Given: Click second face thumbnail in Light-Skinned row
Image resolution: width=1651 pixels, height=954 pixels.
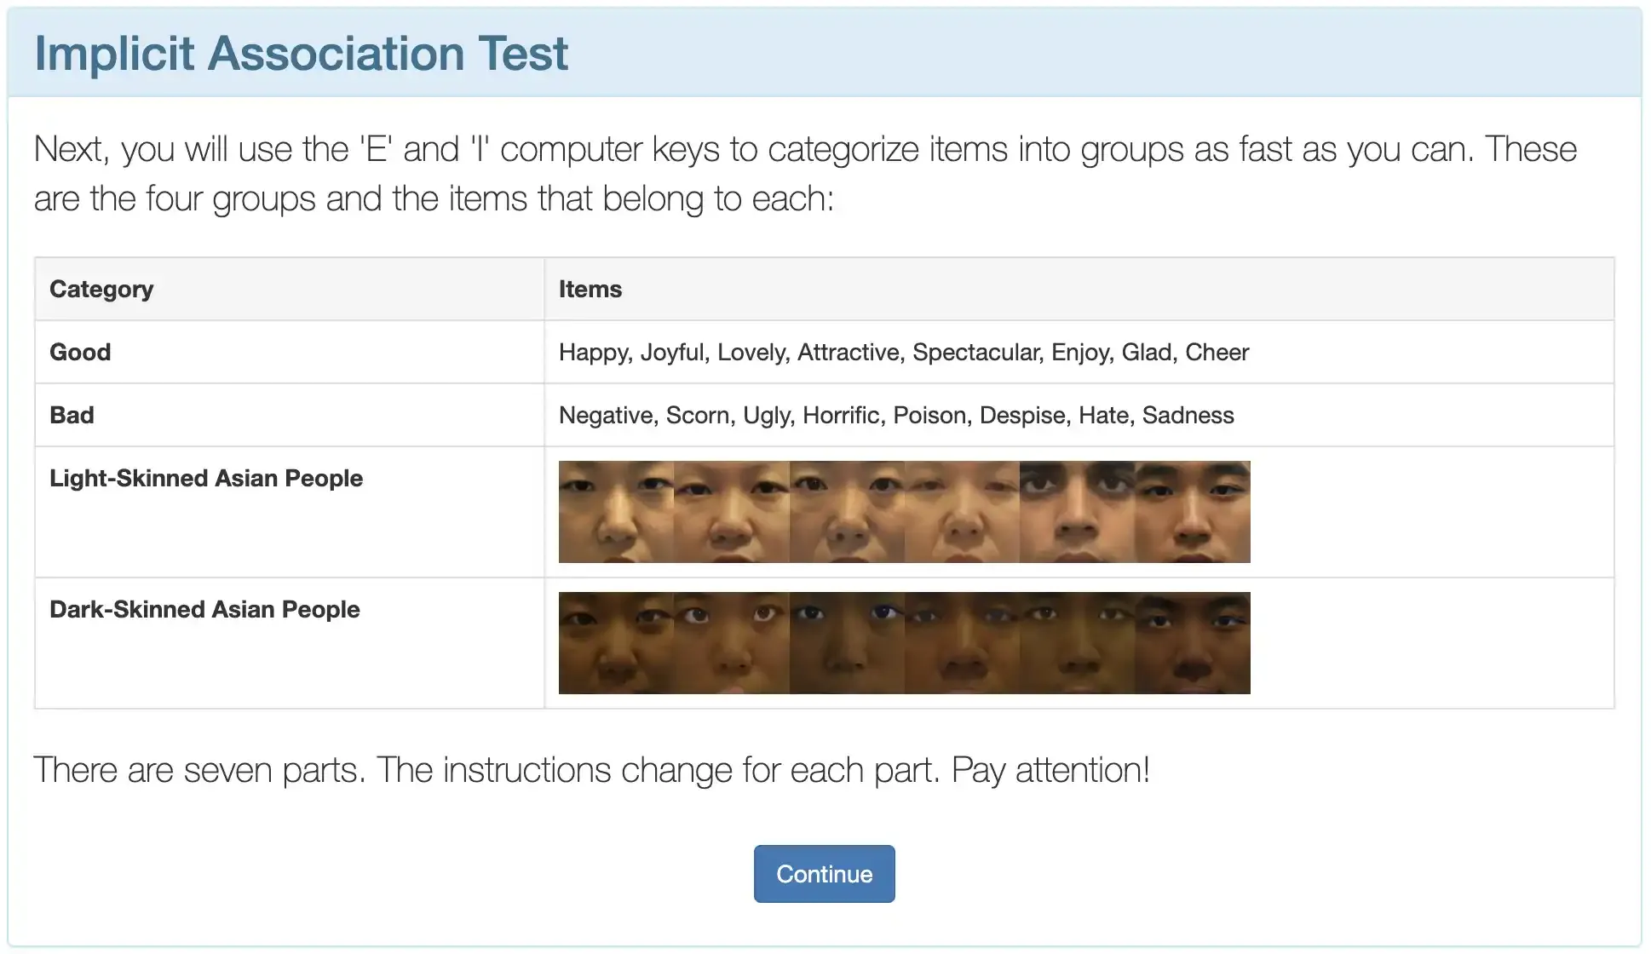Looking at the screenshot, I should pyautogui.click(x=731, y=512).
